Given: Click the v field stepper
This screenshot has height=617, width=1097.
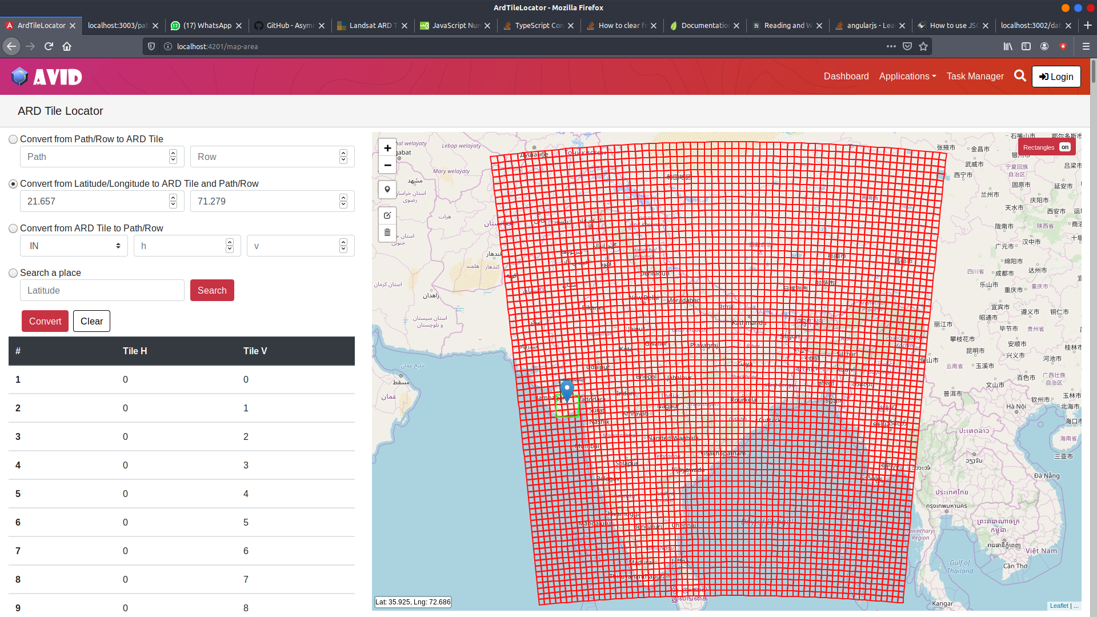Looking at the screenshot, I should point(343,246).
